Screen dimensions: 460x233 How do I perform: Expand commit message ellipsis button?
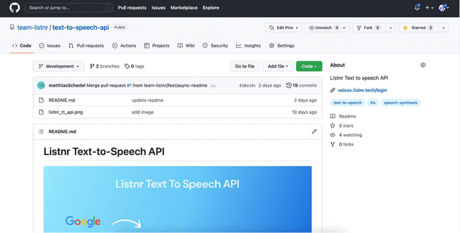pos(213,86)
